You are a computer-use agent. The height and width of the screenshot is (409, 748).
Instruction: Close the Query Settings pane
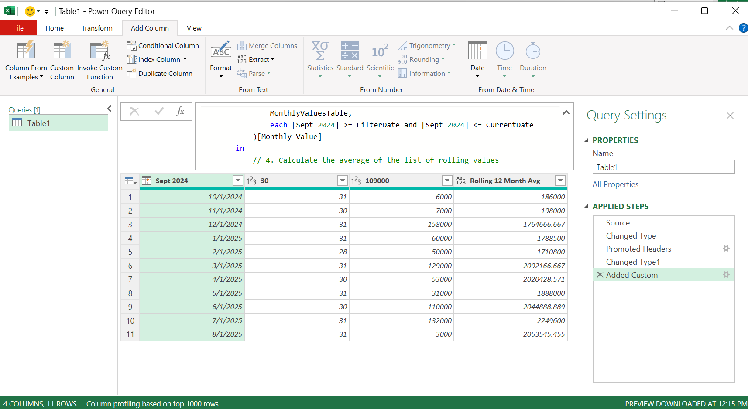(730, 116)
